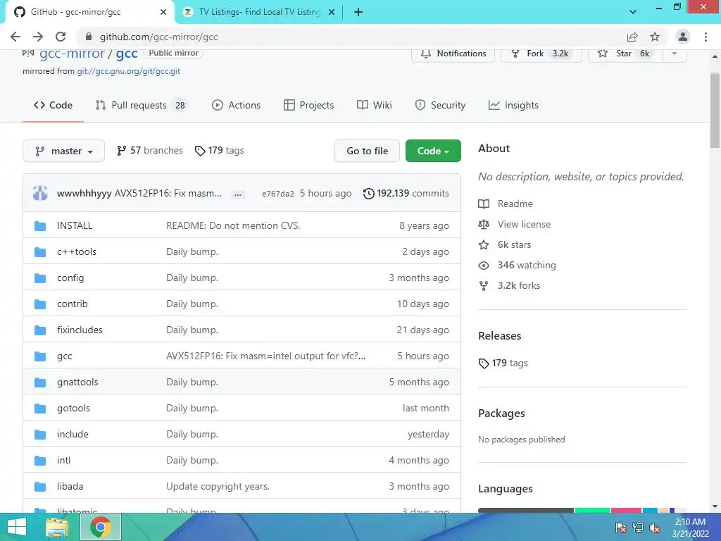Expand commit message ellipsis button

(x=238, y=194)
